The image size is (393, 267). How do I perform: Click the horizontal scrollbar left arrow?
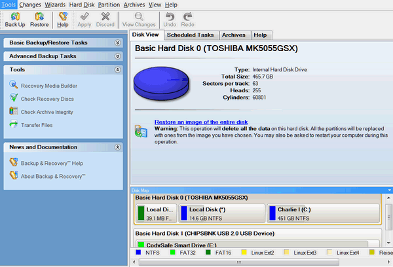(134, 262)
